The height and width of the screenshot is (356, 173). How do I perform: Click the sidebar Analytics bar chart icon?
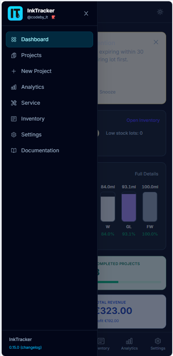coord(14,87)
